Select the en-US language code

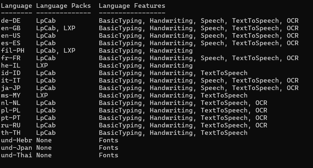[x=10, y=36]
